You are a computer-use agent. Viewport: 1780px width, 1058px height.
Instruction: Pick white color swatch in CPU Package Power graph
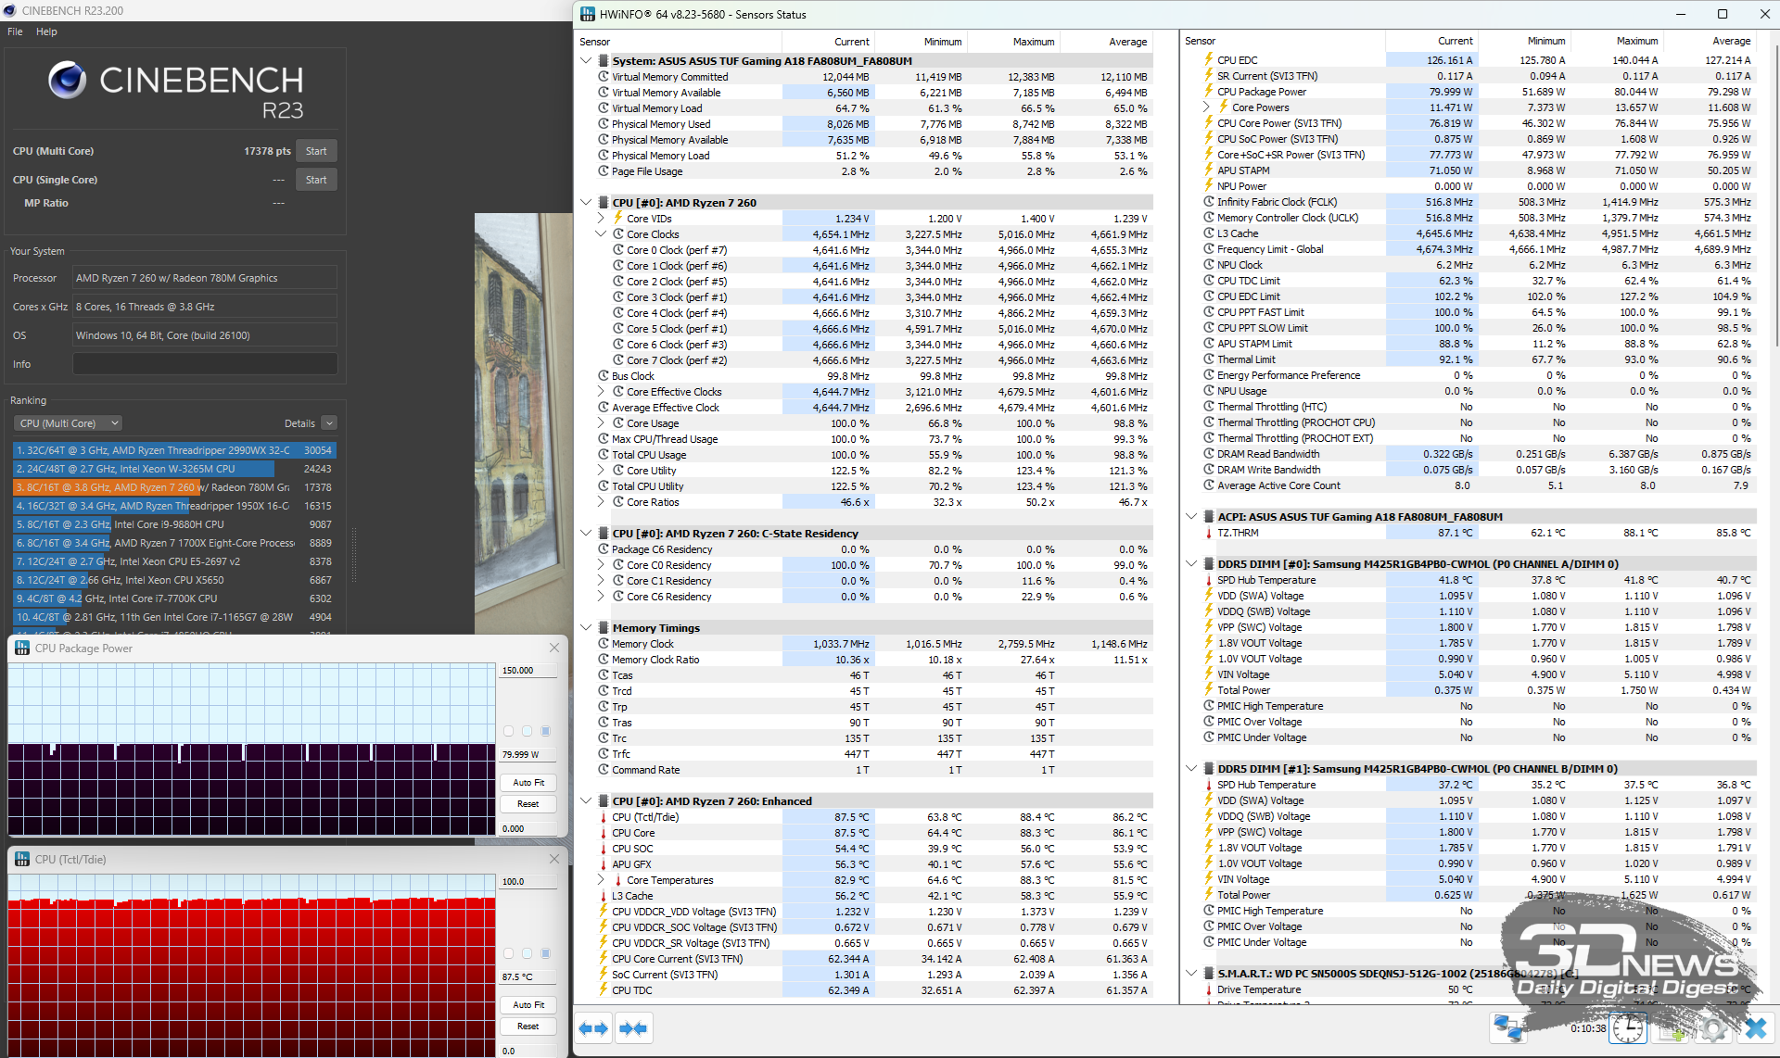tap(508, 731)
